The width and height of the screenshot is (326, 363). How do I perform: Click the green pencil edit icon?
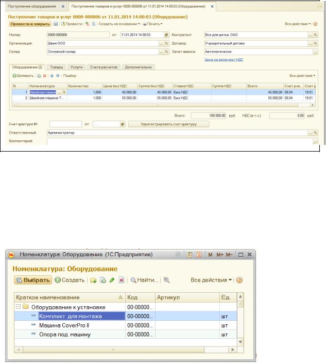tap(112, 280)
